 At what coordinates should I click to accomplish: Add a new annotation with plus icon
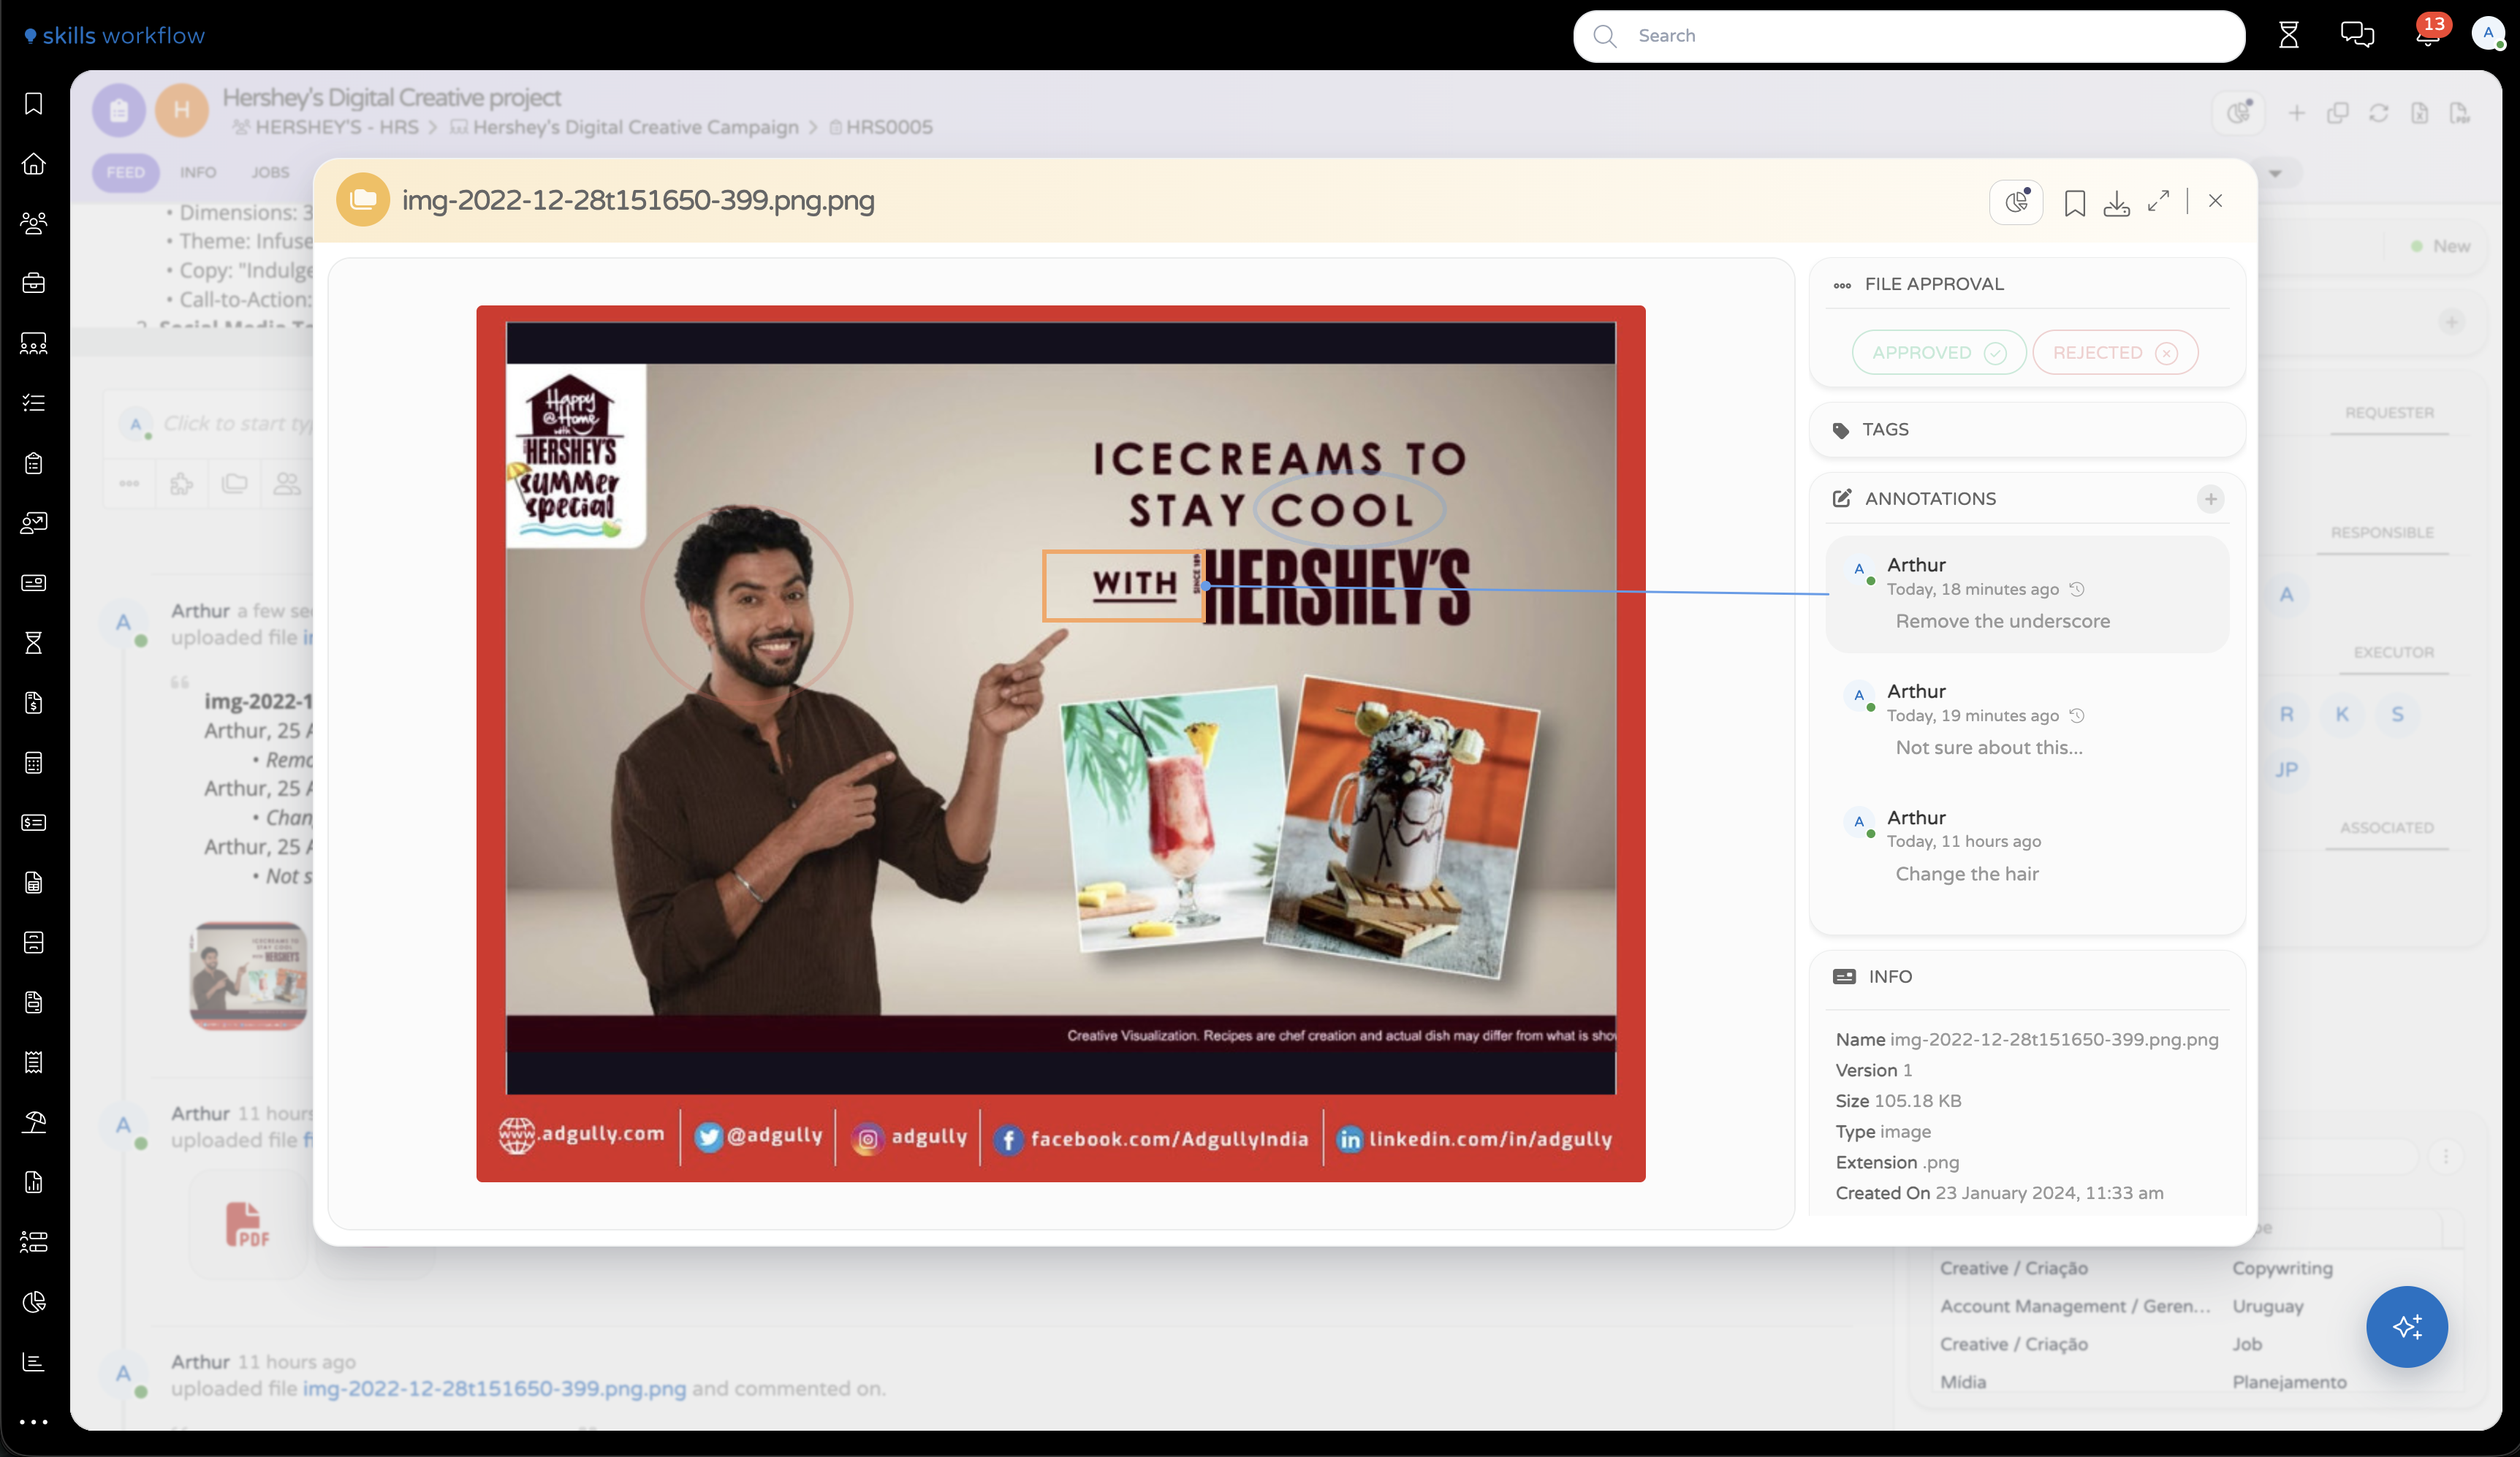point(2211,499)
